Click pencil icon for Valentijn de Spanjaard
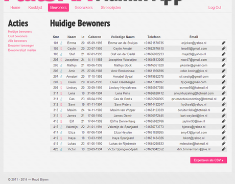Screen dimensions: 235x184 coord(223,127)
